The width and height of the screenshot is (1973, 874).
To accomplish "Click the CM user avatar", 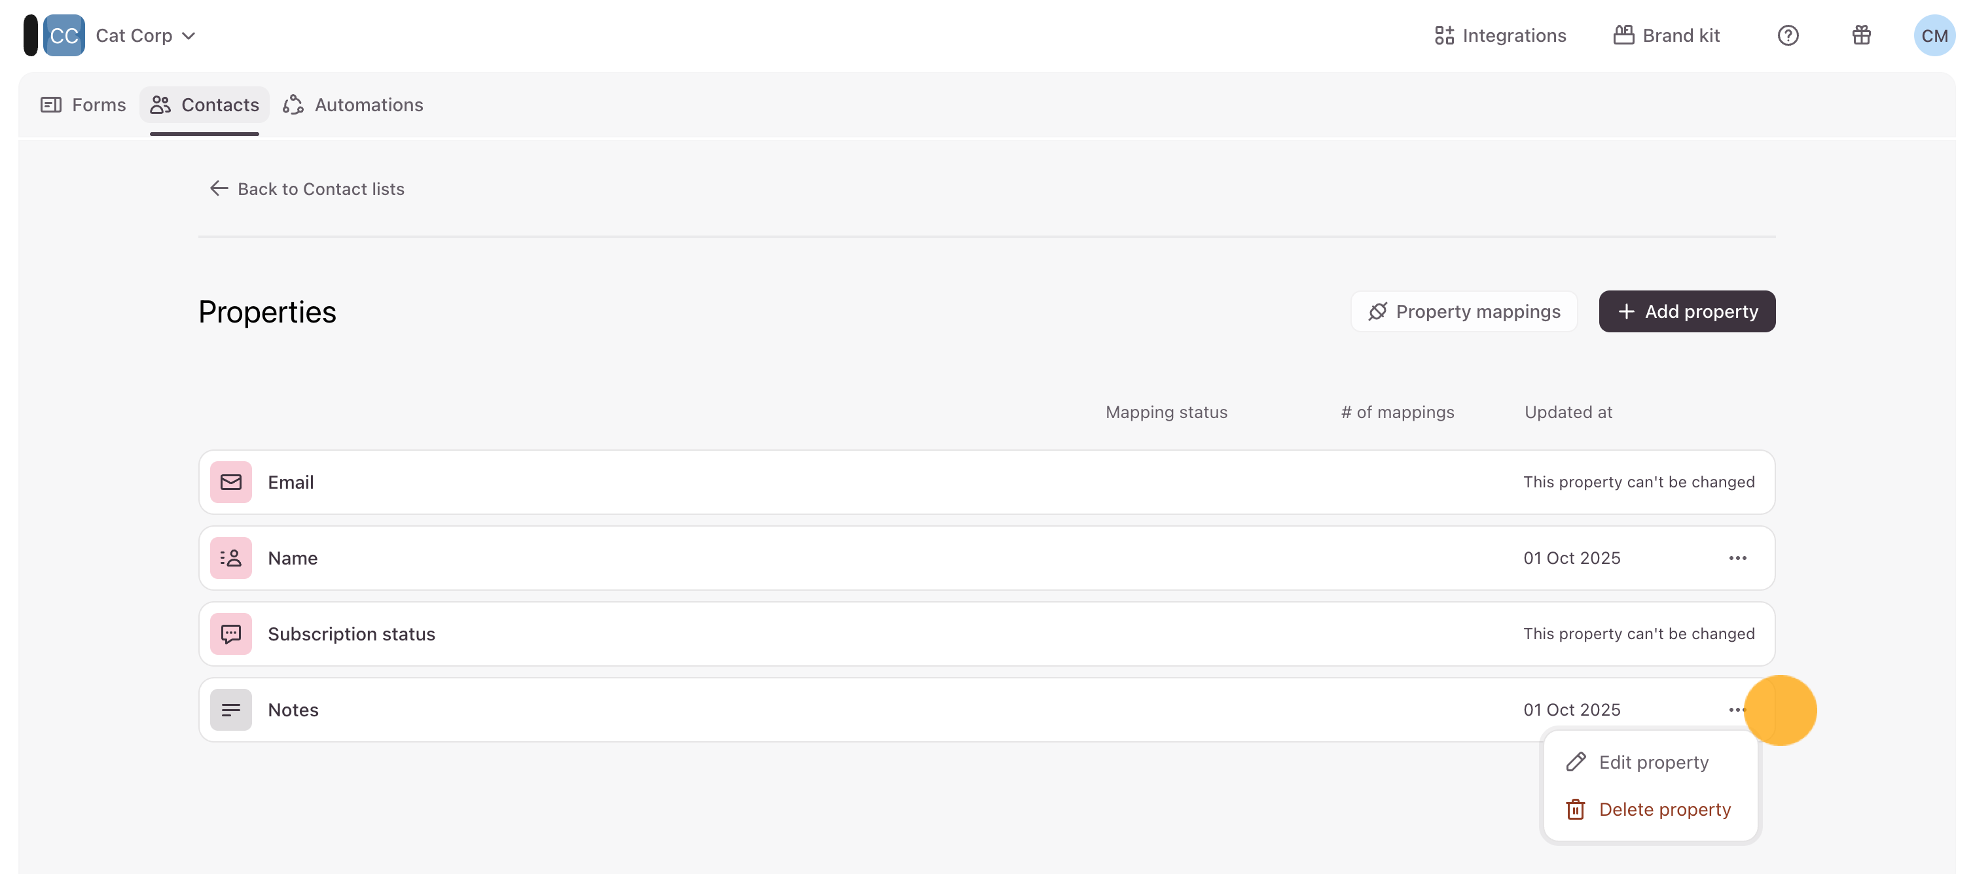I will tap(1934, 35).
